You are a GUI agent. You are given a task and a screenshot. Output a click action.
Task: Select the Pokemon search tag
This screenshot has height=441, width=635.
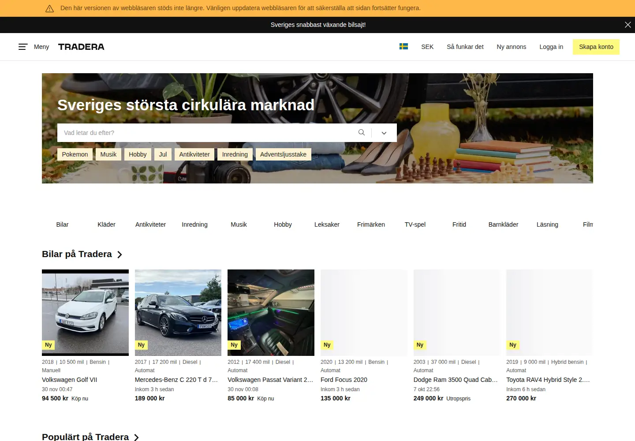[75, 154]
